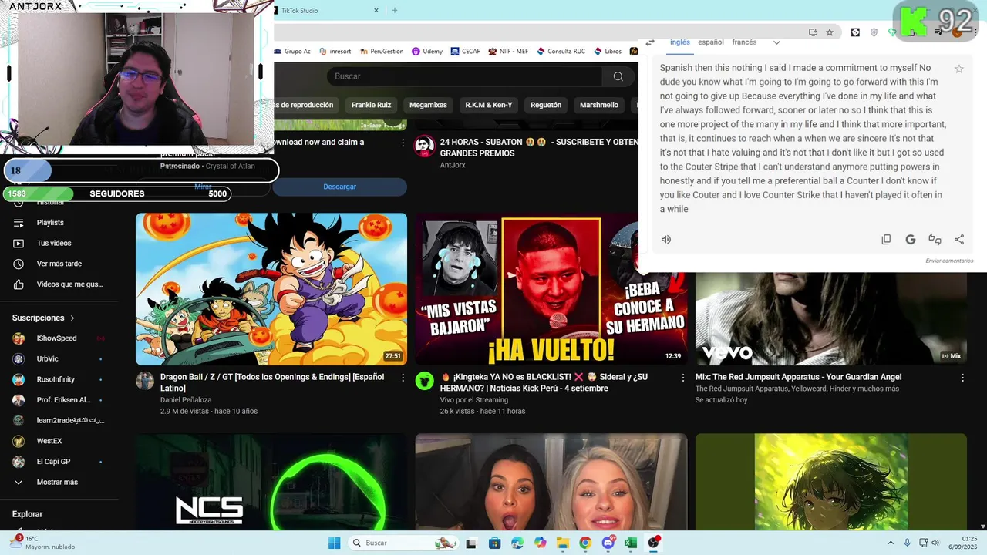
Task: Expand Suscripciones section arrow
Action: click(x=72, y=318)
